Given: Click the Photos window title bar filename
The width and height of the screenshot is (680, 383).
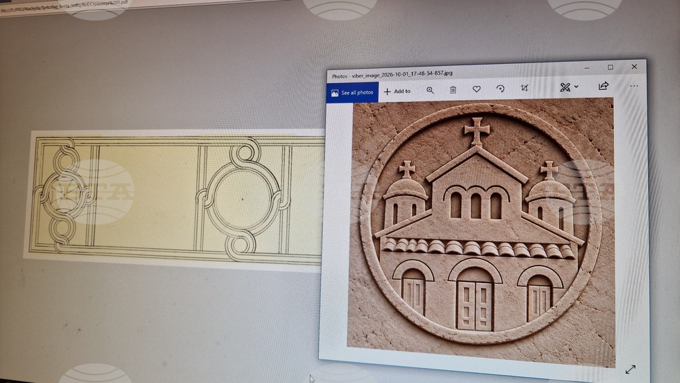Looking at the screenshot, I should (x=392, y=75).
